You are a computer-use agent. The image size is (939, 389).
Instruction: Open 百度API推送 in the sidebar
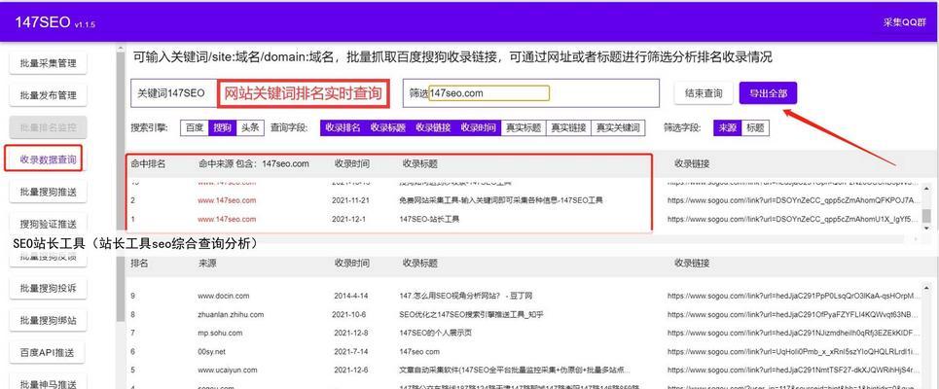[x=49, y=353]
